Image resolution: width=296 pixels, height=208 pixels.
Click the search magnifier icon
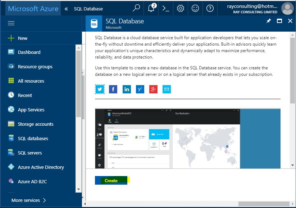(x=136, y=8)
